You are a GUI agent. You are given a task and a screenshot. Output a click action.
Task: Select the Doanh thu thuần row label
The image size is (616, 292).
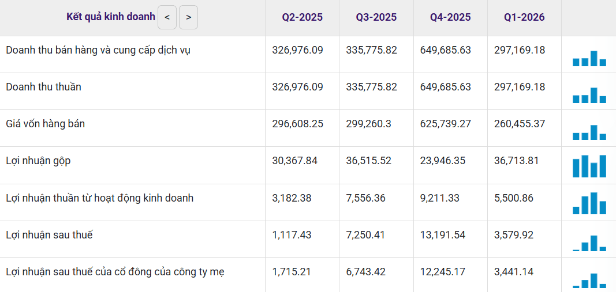pos(44,87)
